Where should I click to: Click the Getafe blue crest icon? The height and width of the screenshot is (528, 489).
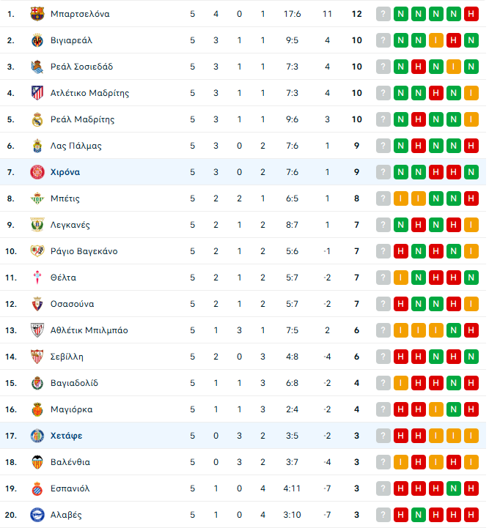[37, 436]
